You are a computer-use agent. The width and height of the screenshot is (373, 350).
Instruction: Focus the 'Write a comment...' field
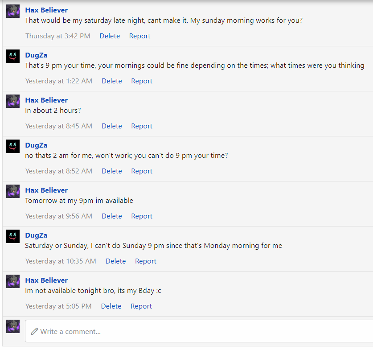(x=199, y=331)
